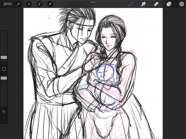Undo the last stroke
The width and height of the screenshot is (186, 139).
pos(4,112)
